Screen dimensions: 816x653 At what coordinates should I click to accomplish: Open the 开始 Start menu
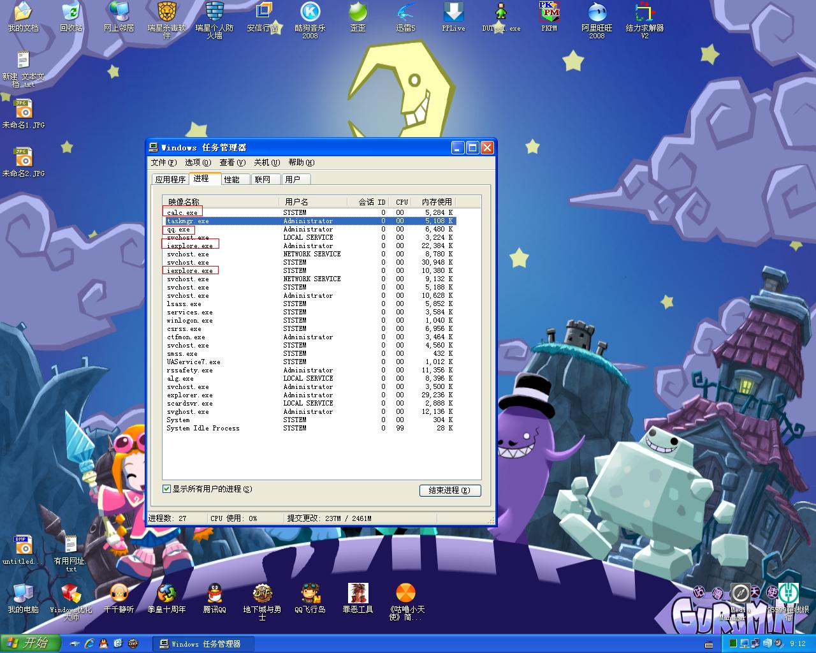point(31,643)
